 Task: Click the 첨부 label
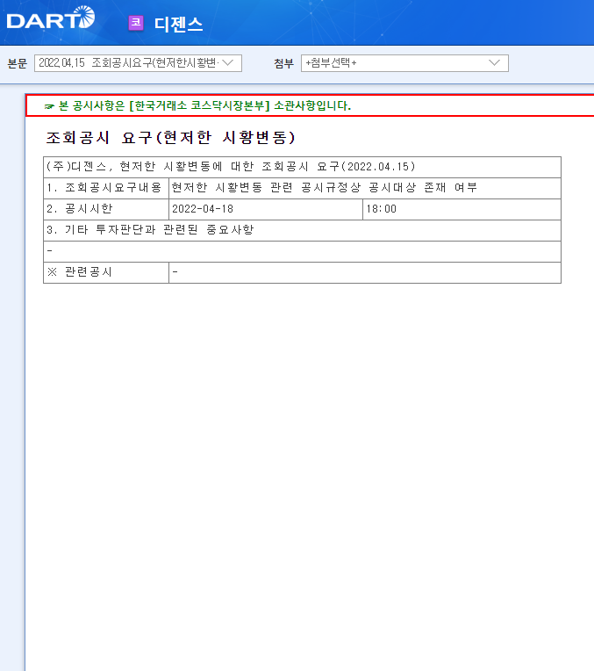tap(284, 64)
